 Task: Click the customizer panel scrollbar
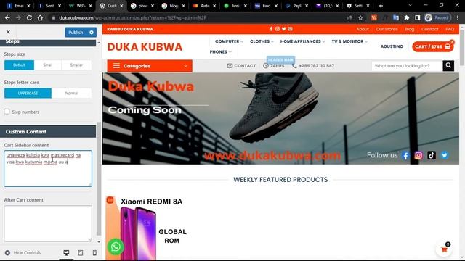tap(99, 178)
